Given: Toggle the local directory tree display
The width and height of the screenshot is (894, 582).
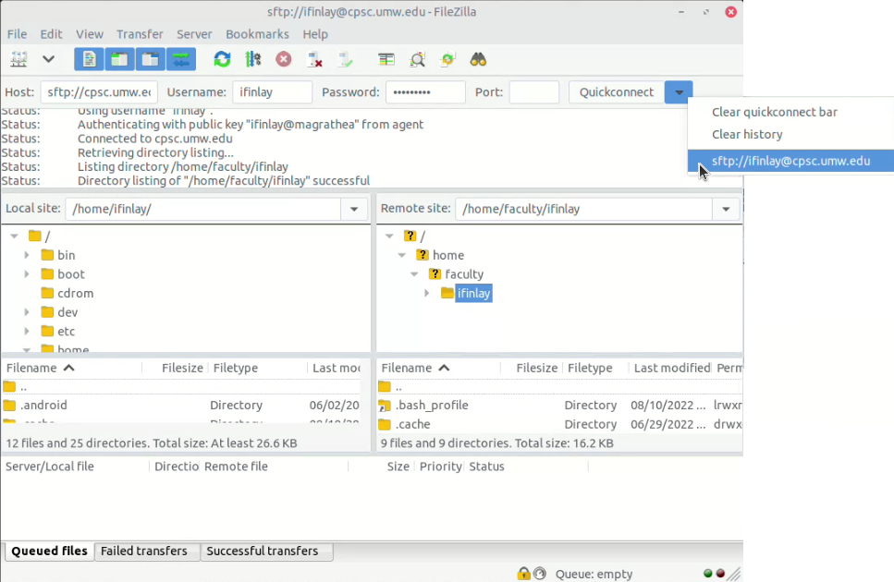Looking at the screenshot, I should (119, 59).
